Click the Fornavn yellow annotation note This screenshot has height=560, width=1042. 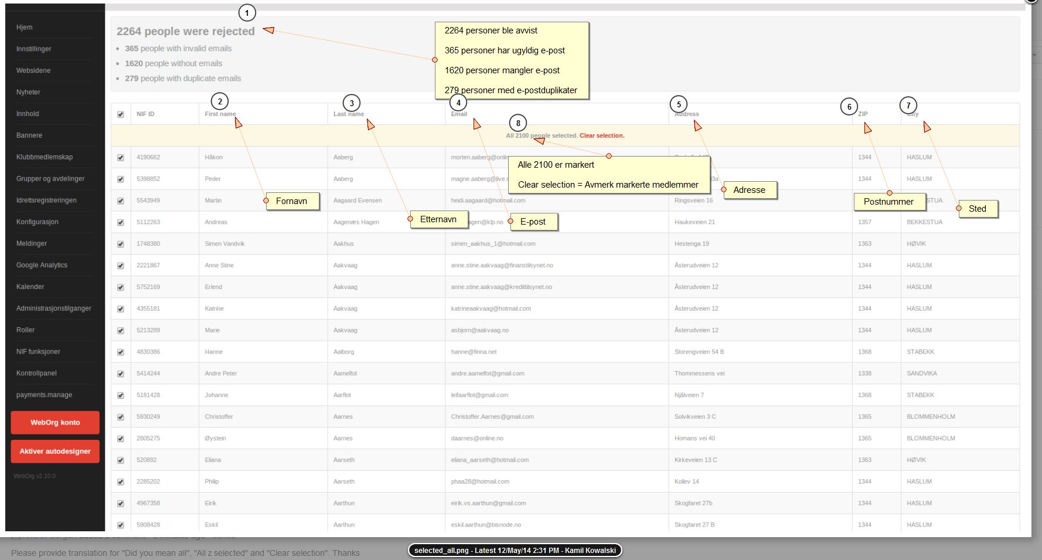click(x=291, y=201)
